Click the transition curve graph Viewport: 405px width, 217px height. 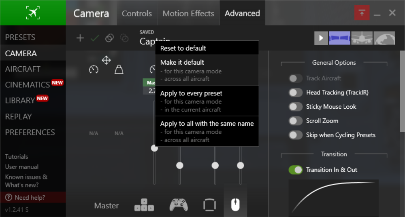click(x=333, y=198)
